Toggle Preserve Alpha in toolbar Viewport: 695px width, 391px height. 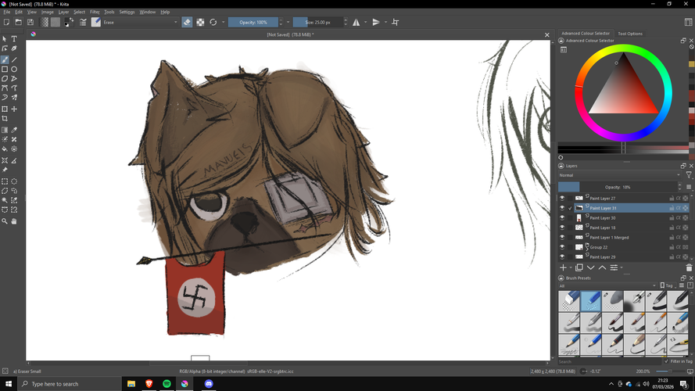point(200,22)
